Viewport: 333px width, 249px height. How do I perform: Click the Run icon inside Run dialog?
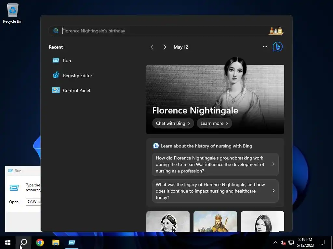tap(14, 188)
